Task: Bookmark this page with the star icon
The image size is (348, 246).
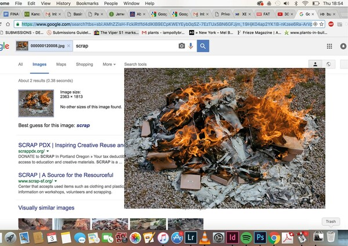Action: (x=321, y=24)
